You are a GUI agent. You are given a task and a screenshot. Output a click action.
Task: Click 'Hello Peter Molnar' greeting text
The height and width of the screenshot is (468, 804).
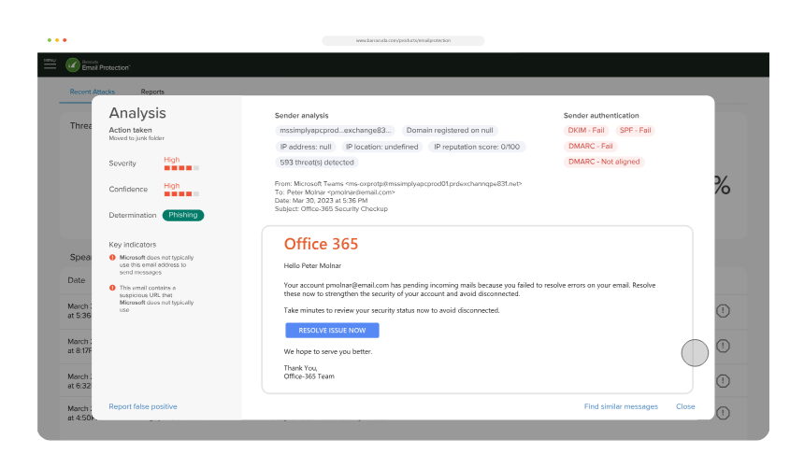point(312,266)
